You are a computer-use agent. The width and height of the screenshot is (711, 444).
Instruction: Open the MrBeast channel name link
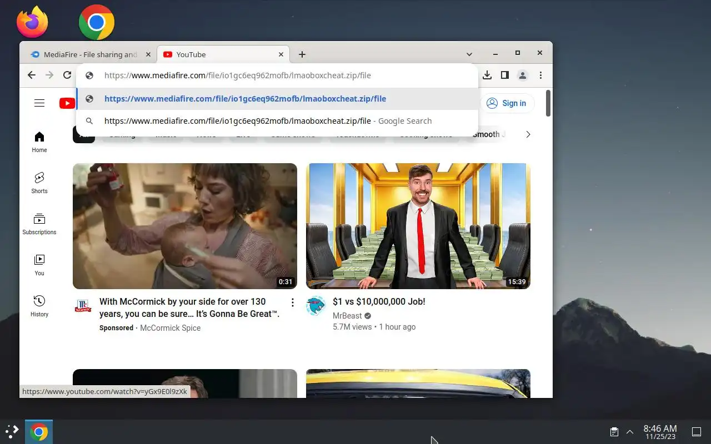[347, 316]
